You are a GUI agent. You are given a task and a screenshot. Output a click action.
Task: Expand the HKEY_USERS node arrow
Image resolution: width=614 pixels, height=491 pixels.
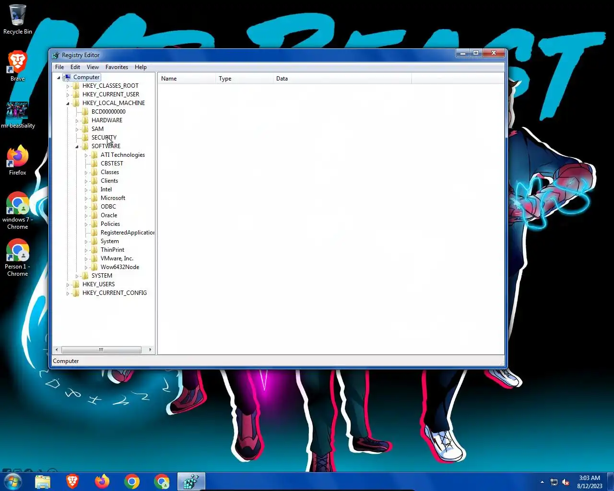point(68,285)
